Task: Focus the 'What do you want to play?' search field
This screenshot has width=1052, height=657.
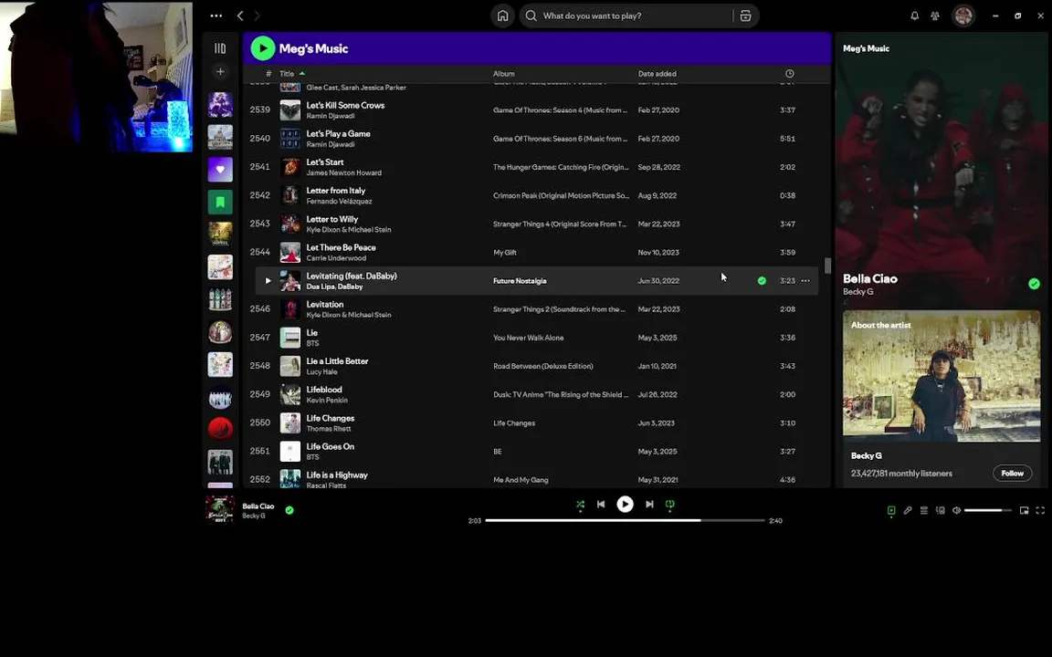Action: click(x=631, y=16)
